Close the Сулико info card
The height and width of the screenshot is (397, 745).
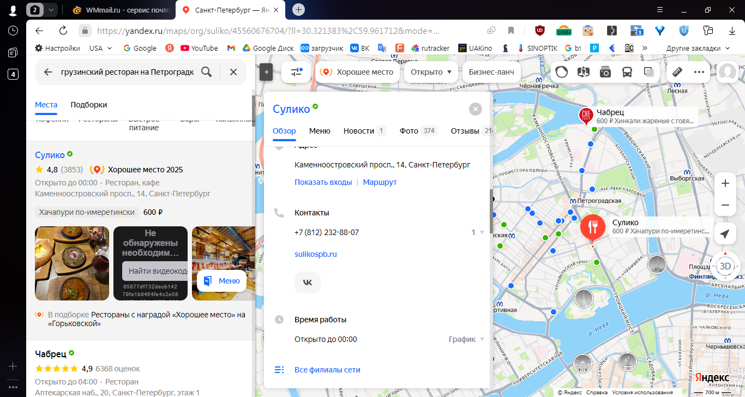click(476, 109)
